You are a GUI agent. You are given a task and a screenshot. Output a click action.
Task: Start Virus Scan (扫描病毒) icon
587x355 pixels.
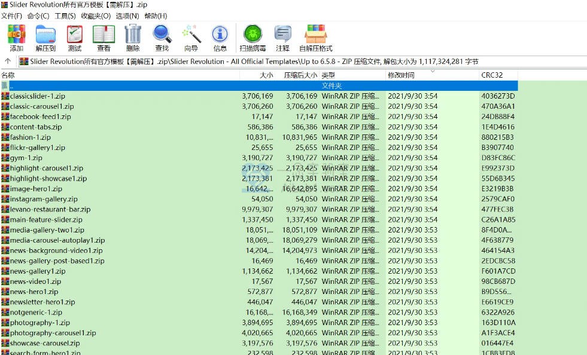pyautogui.click(x=253, y=38)
